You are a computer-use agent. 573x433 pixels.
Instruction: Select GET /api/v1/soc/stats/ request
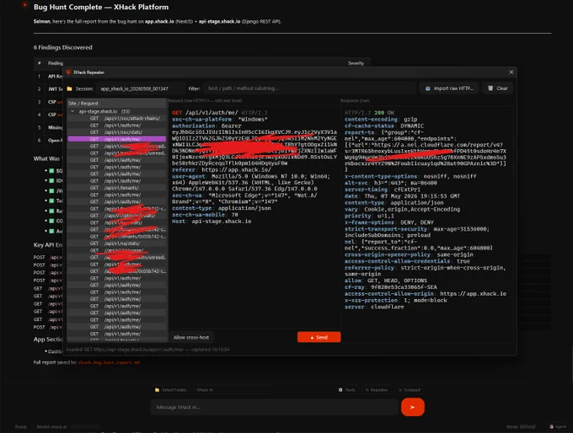(116, 132)
